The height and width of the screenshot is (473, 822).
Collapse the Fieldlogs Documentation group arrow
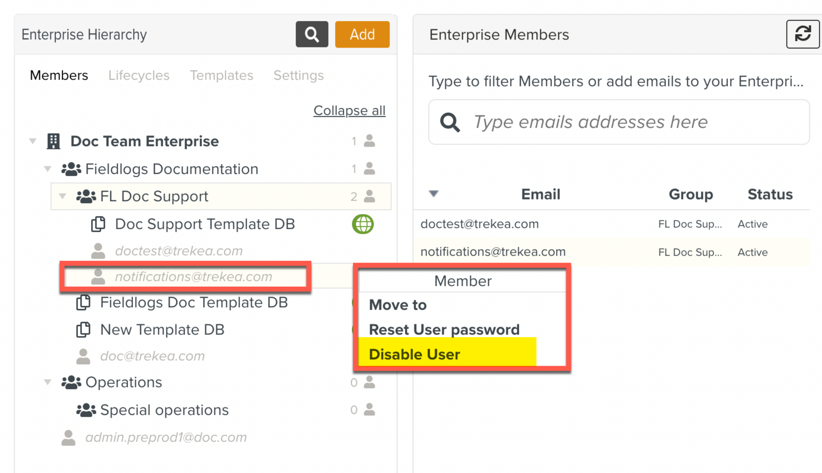(48, 169)
